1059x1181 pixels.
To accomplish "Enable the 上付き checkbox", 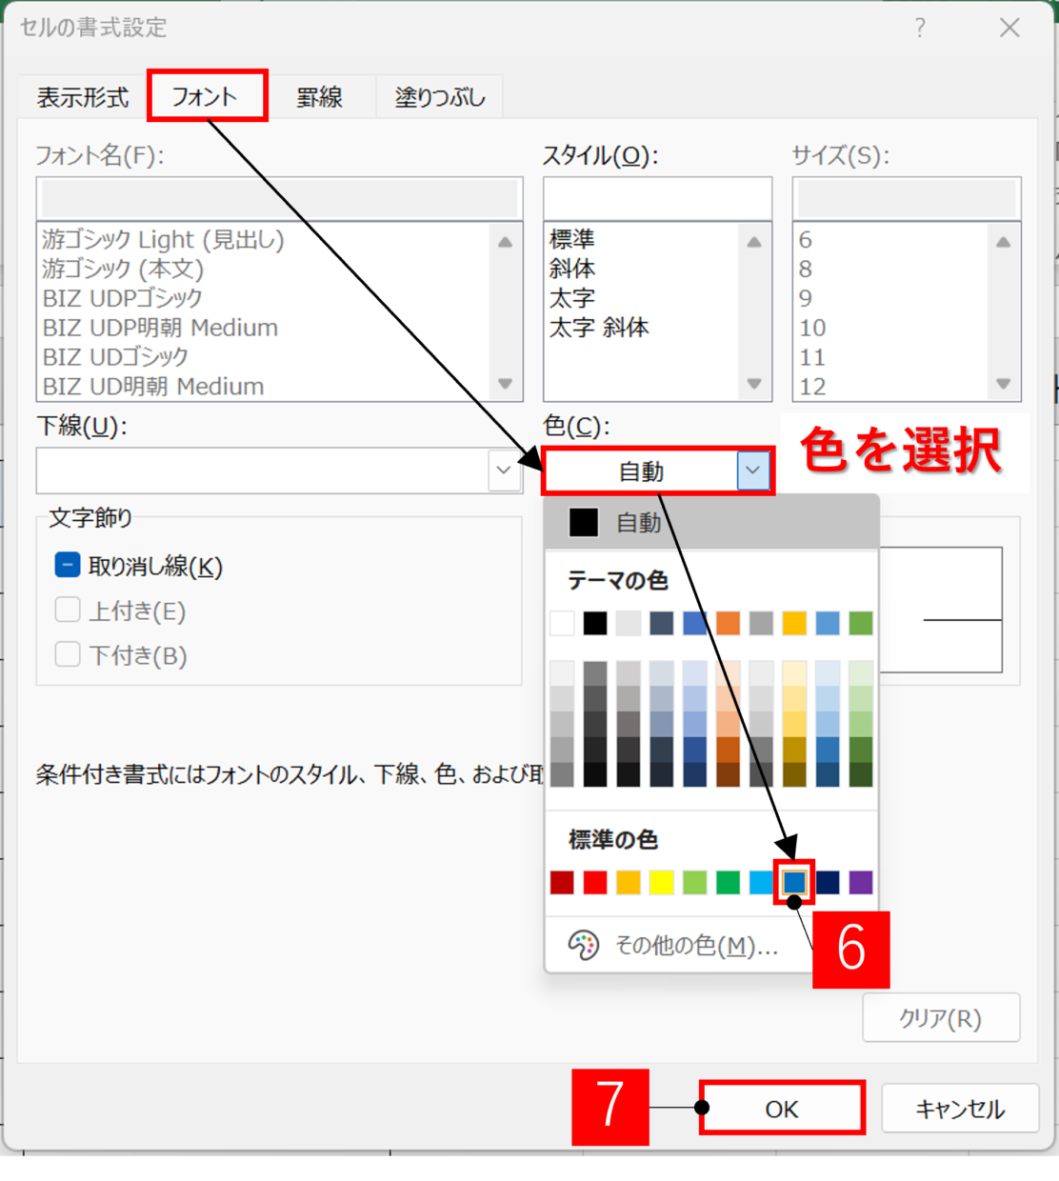I will 68,611.
